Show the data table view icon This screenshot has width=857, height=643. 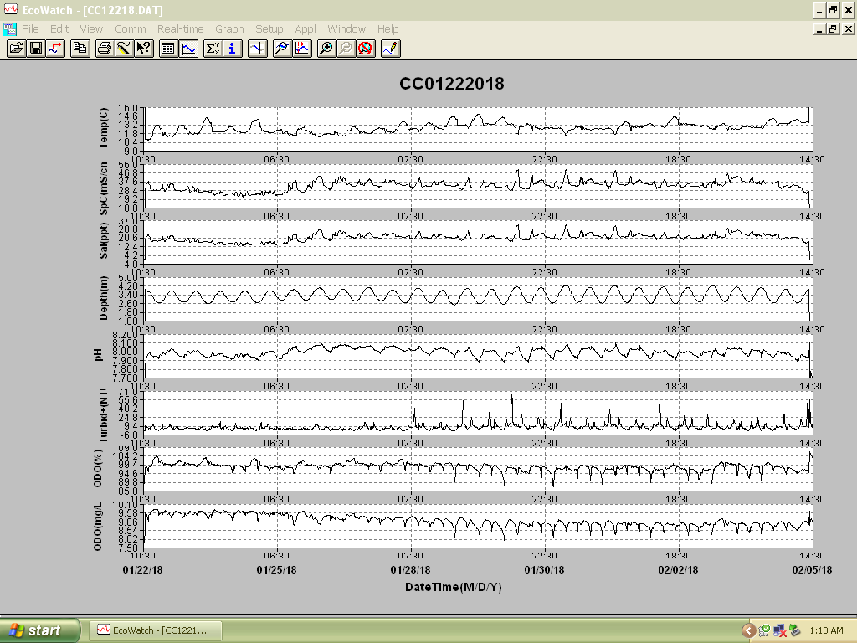click(168, 49)
